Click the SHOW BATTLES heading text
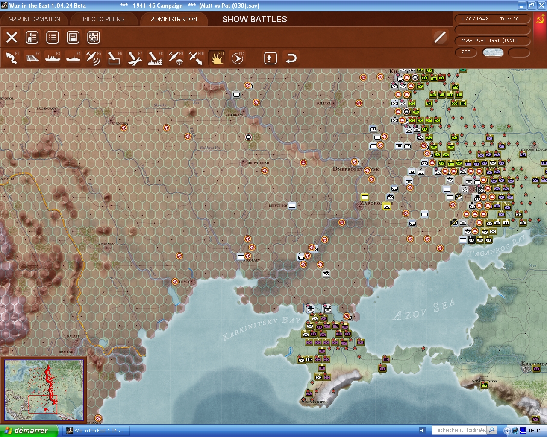Viewport: 547px width, 437px height. tap(255, 19)
